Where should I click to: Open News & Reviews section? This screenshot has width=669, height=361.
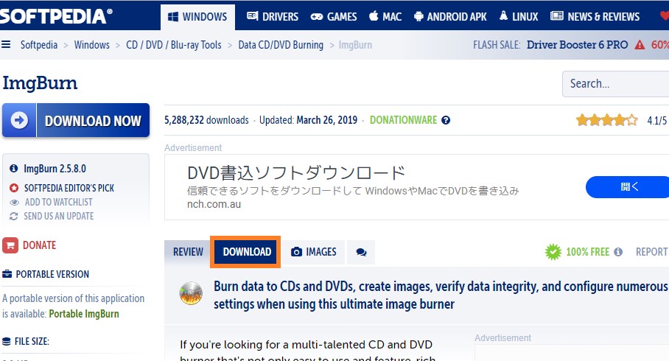[595, 17]
